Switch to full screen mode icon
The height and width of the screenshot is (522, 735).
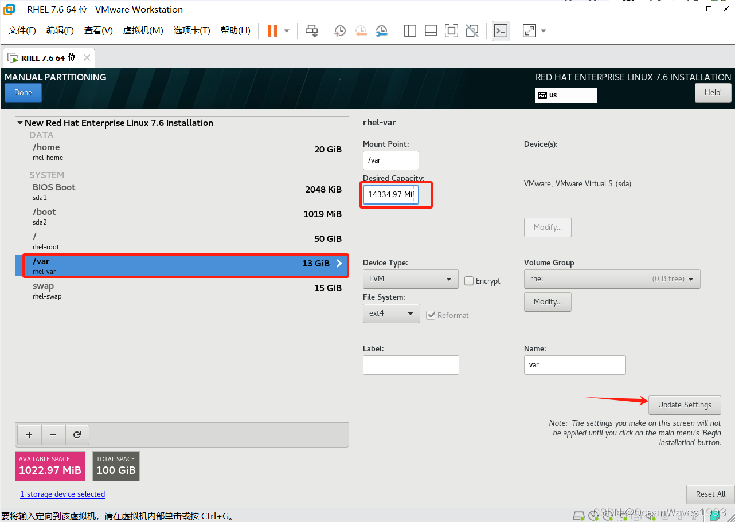pos(451,30)
